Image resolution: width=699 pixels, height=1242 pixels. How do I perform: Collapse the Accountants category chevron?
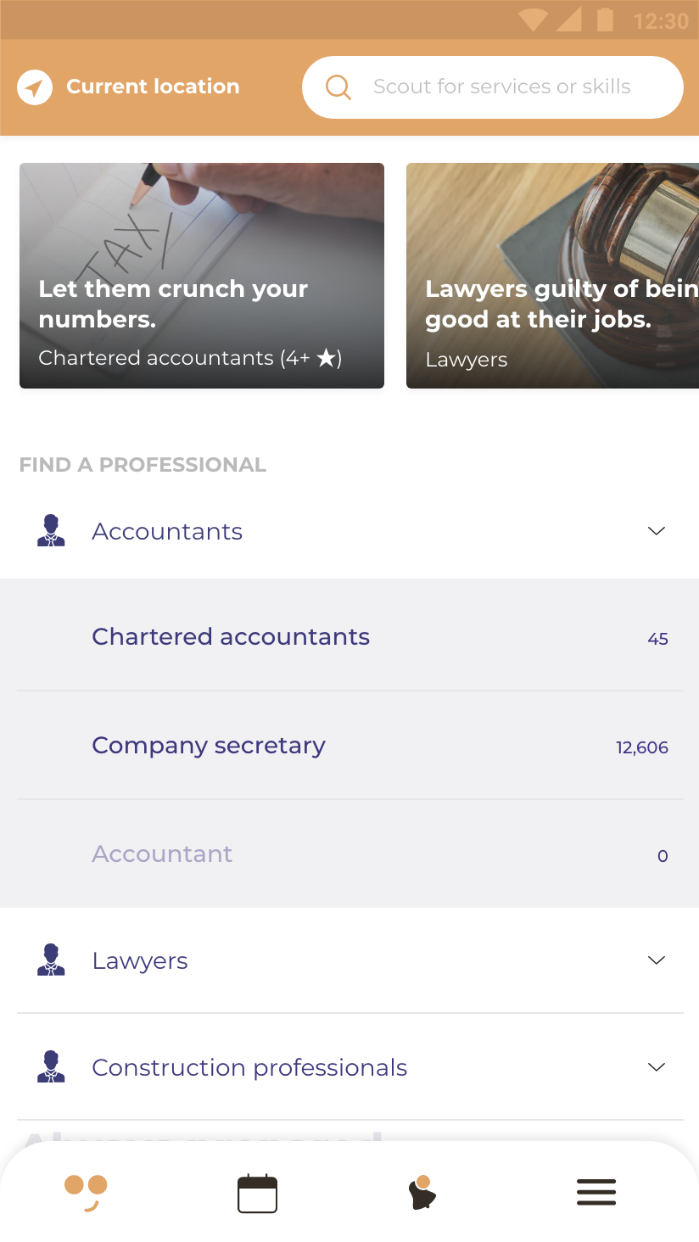tap(656, 531)
